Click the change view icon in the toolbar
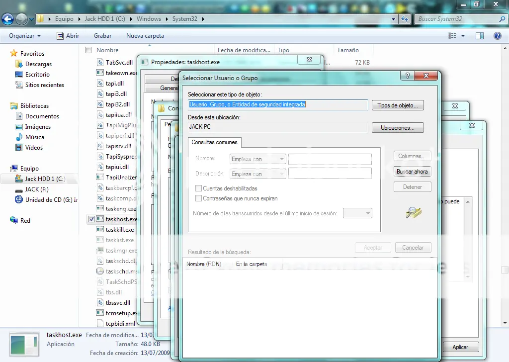The image size is (509, 362). (x=452, y=36)
